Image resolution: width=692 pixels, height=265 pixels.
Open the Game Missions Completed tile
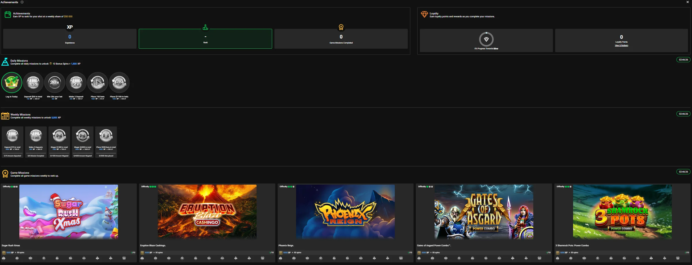coord(341,39)
